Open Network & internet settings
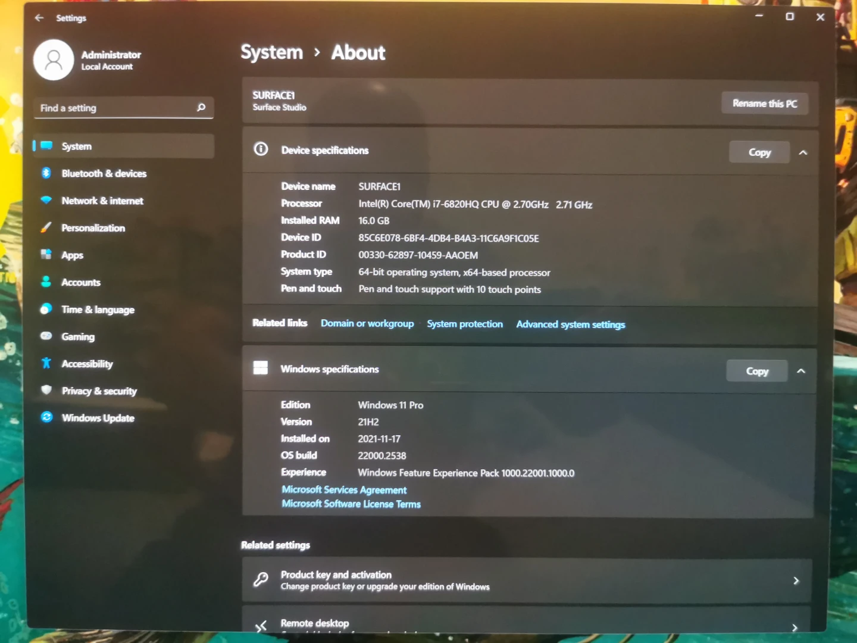This screenshot has height=643, width=857. [124, 201]
